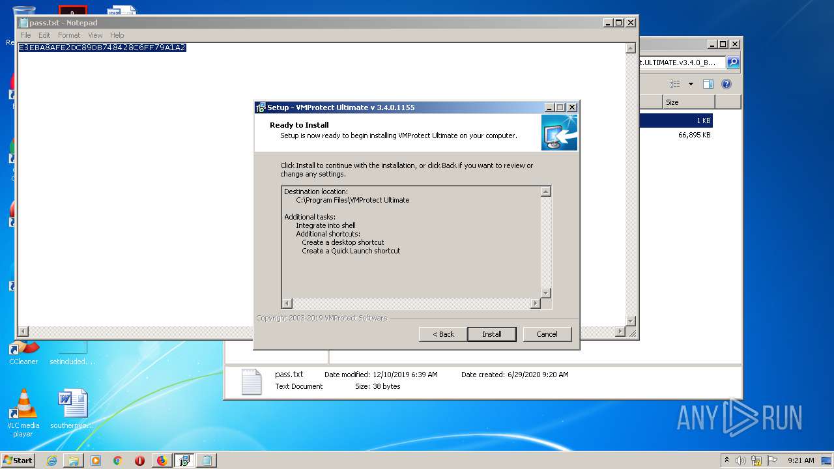This screenshot has height=469, width=834.
Task: Open the network tray icon
Action: pyautogui.click(x=756, y=461)
